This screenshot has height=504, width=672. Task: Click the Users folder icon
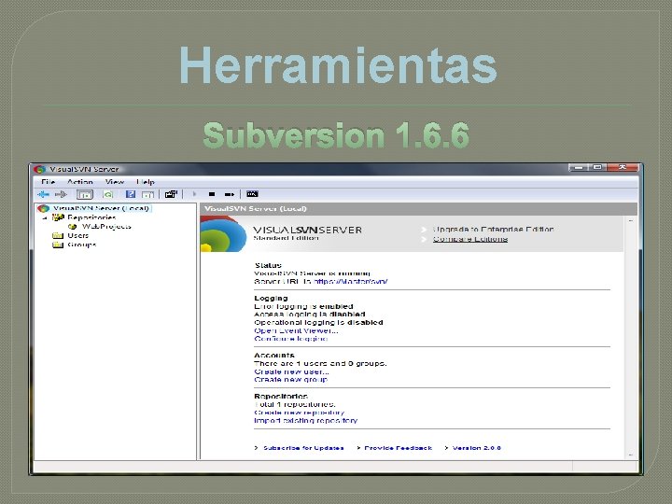tap(58, 236)
